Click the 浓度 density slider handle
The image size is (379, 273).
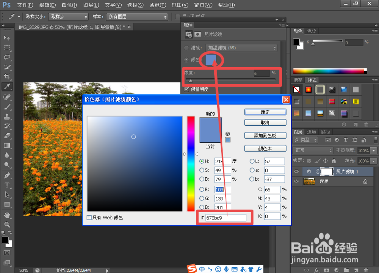pyautogui.click(x=191, y=80)
